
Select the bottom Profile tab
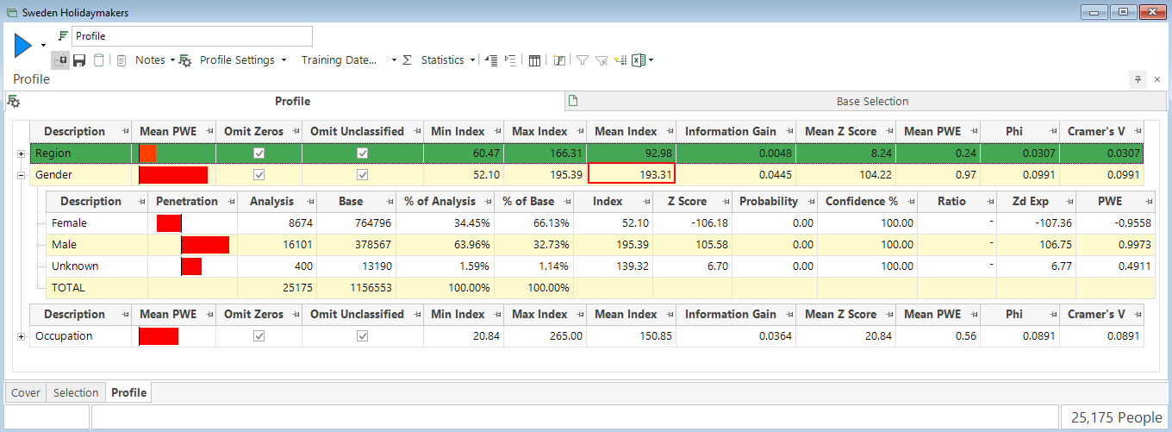pos(128,392)
